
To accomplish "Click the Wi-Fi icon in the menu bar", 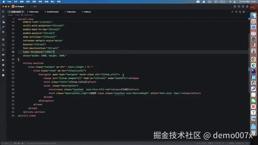I will pyautogui.click(x=230, y=2).
